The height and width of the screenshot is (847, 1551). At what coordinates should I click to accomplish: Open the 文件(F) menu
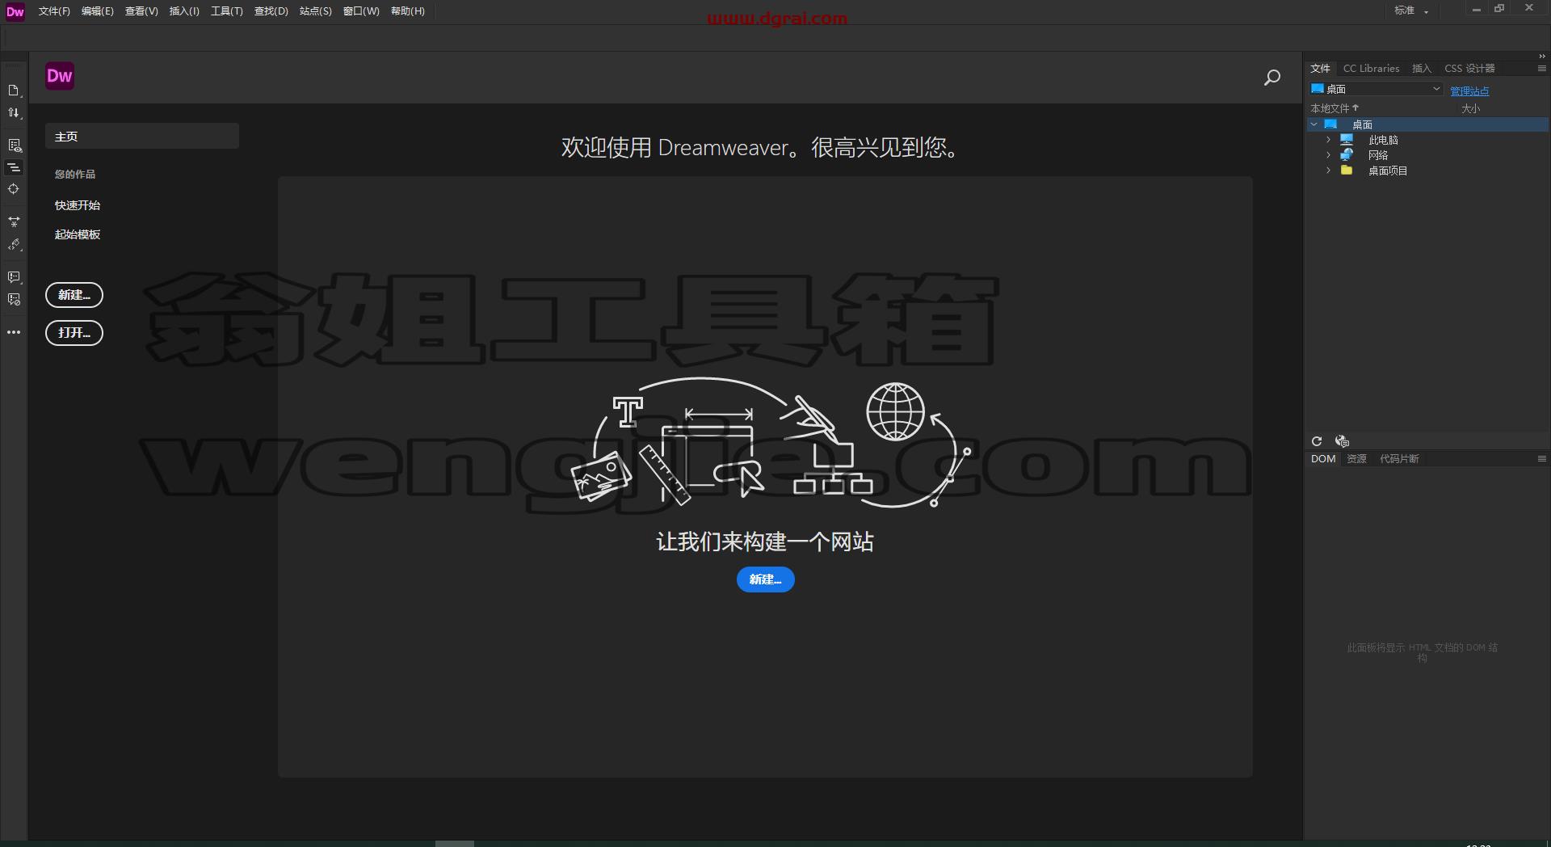tap(54, 11)
